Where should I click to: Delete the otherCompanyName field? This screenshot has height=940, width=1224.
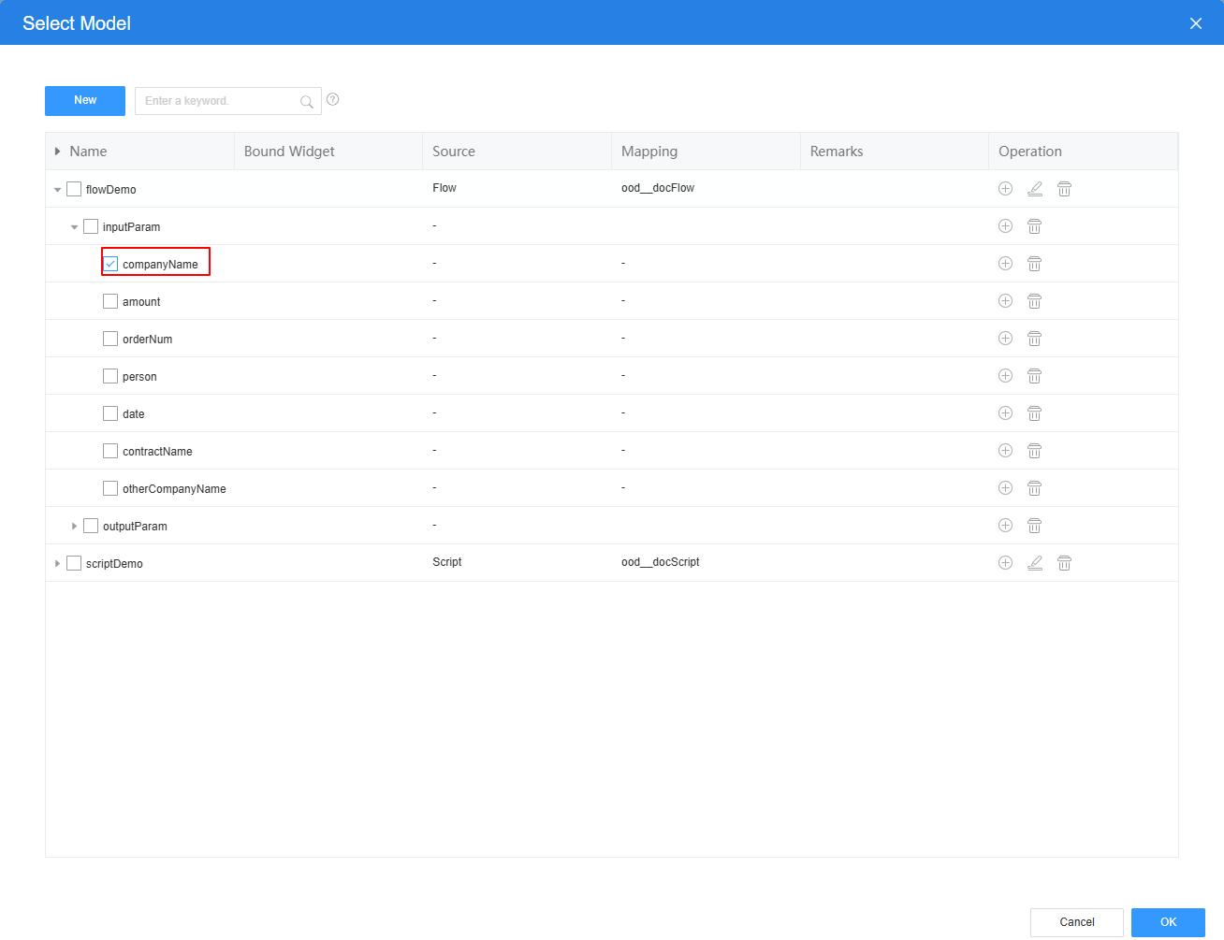pos(1034,487)
